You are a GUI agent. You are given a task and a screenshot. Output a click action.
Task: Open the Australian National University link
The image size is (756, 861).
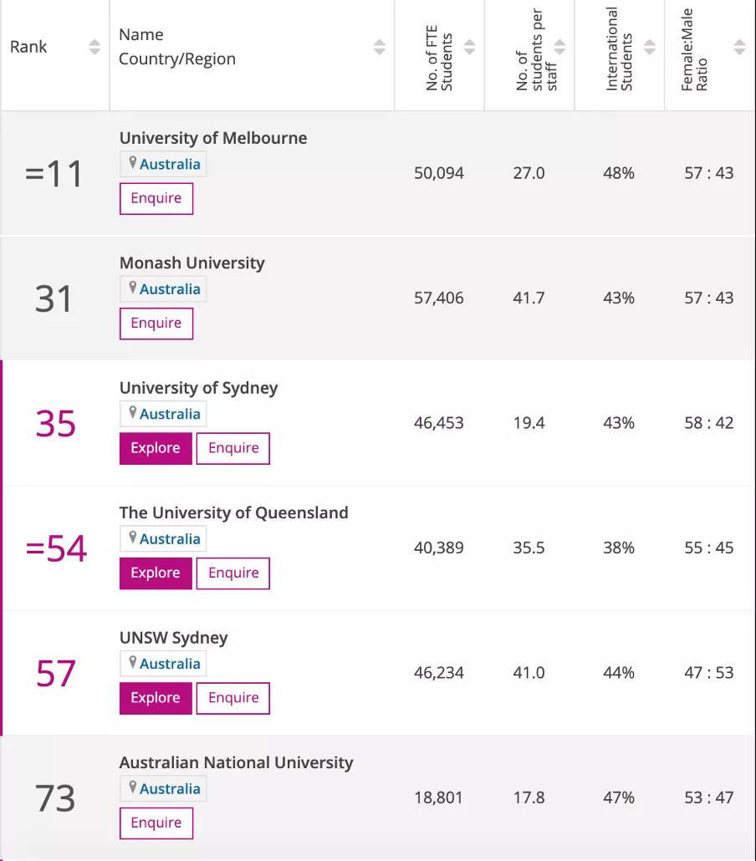click(236, 762)
